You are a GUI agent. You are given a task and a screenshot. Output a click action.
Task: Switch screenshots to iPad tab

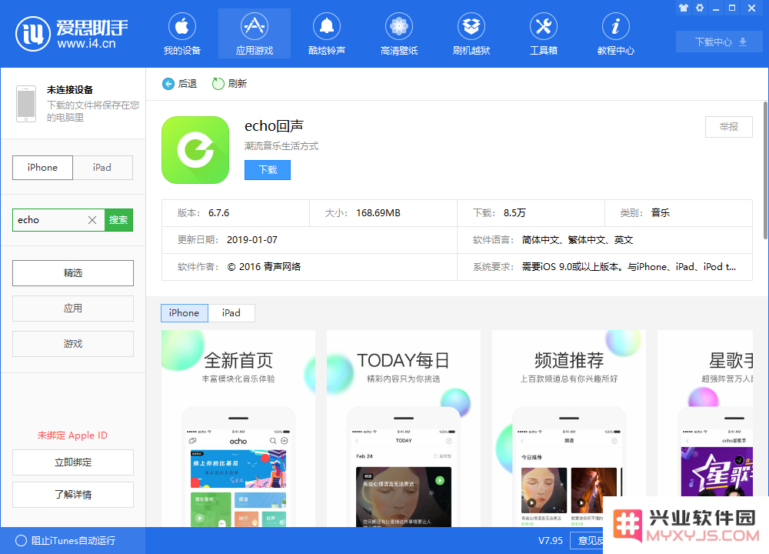[231, 313]
